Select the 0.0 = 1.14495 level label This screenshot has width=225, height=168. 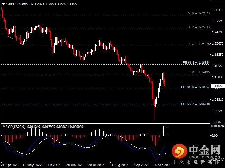coord(199,72)
